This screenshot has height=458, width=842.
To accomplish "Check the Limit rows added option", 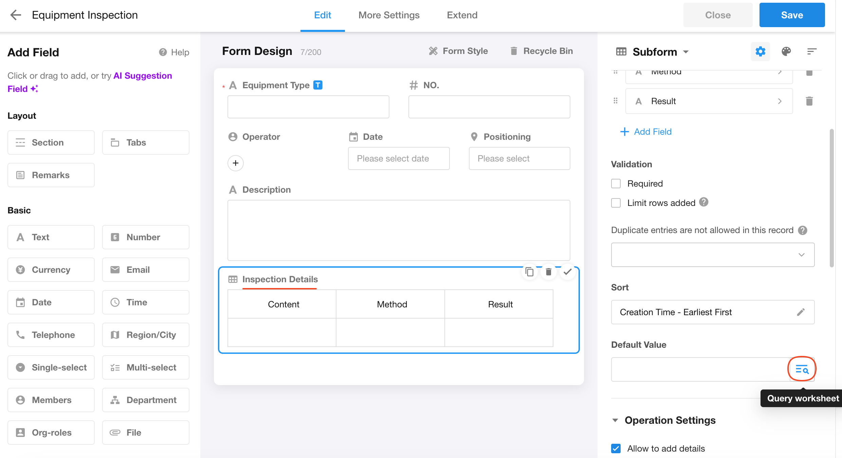I will coord(616,203).
